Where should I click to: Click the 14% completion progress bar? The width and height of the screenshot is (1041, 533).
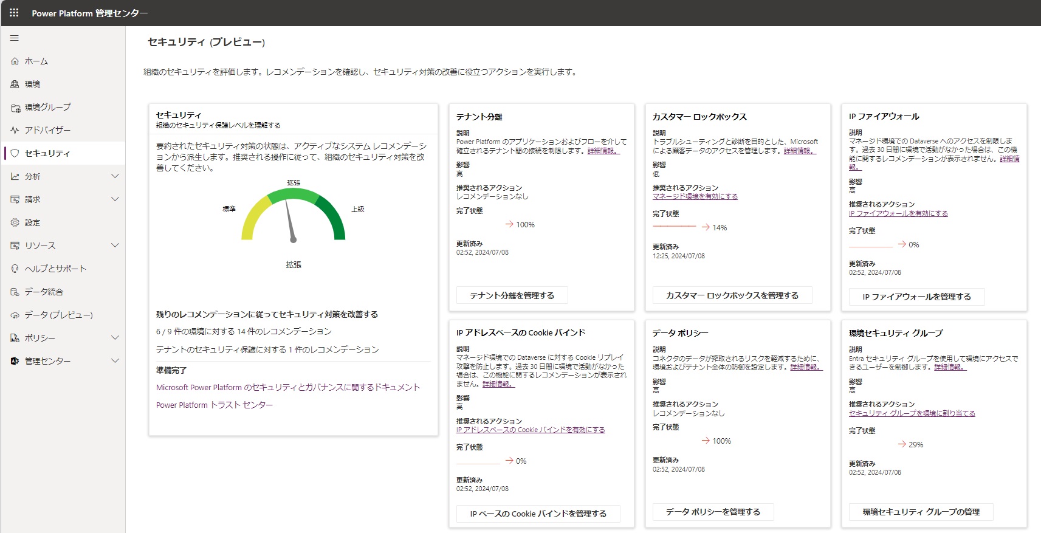point(675,227)
